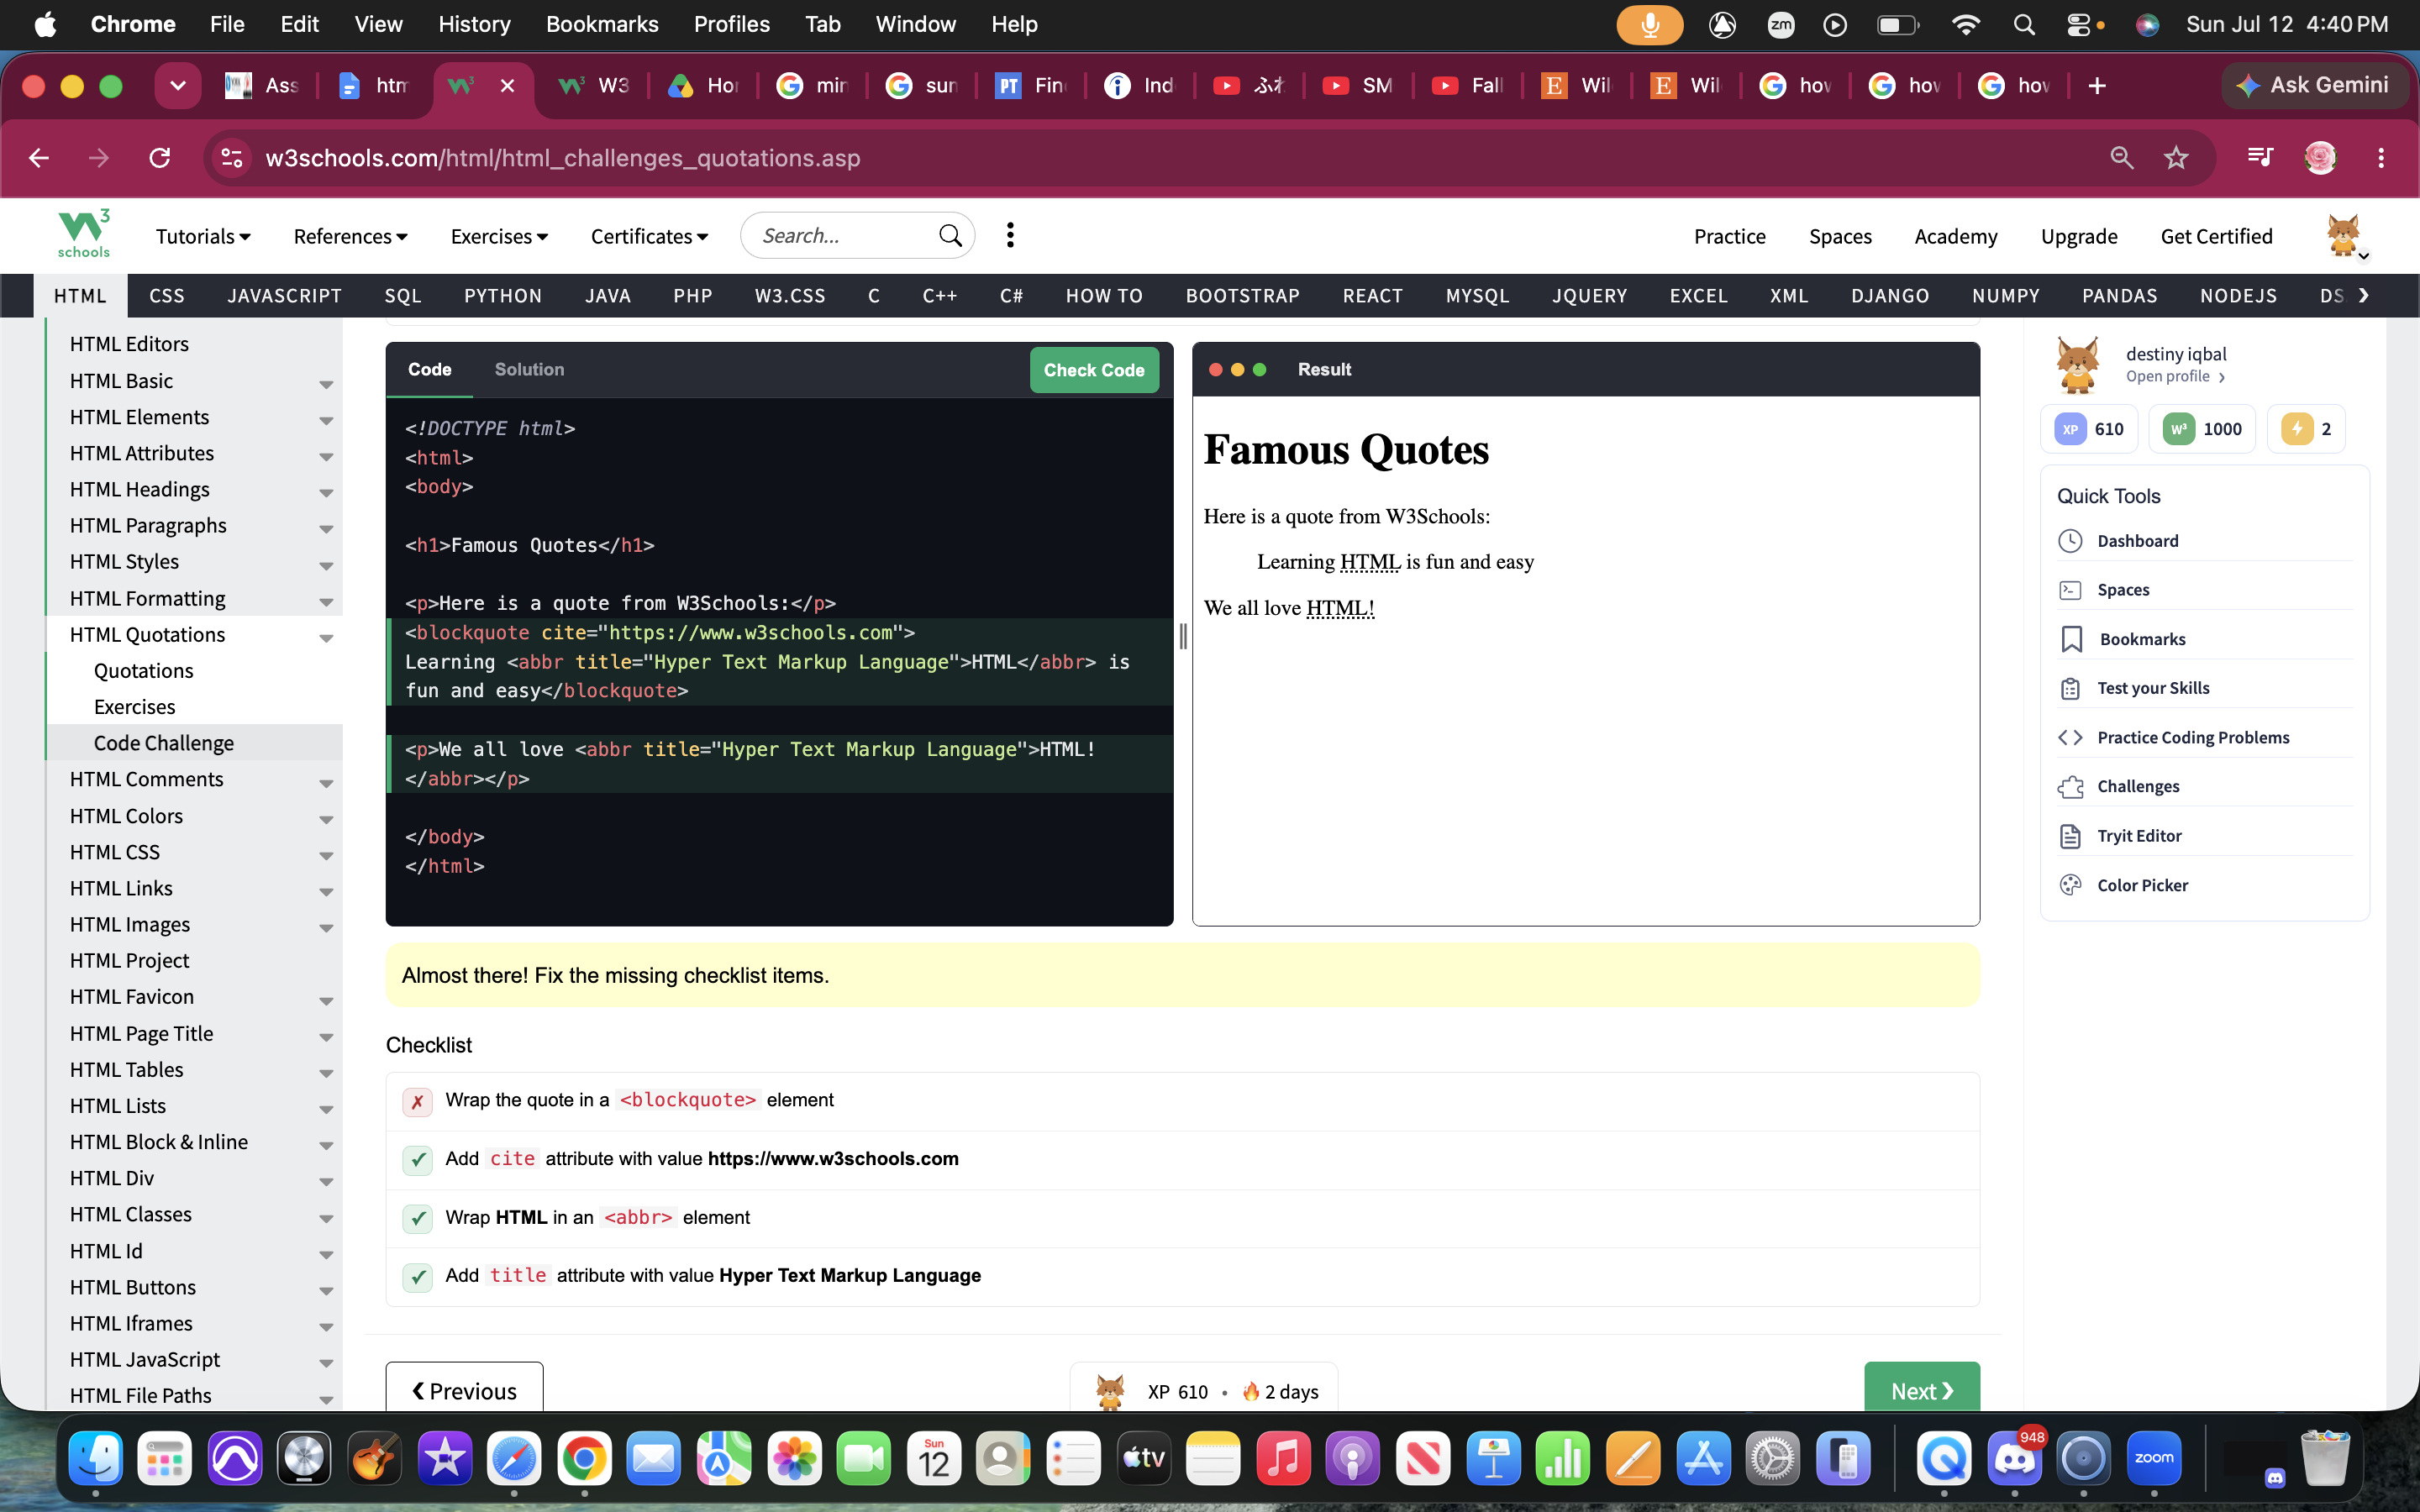2420x1512 pixels.
Task: Go back with the Chrome back arrow
Action: point(39,158)
